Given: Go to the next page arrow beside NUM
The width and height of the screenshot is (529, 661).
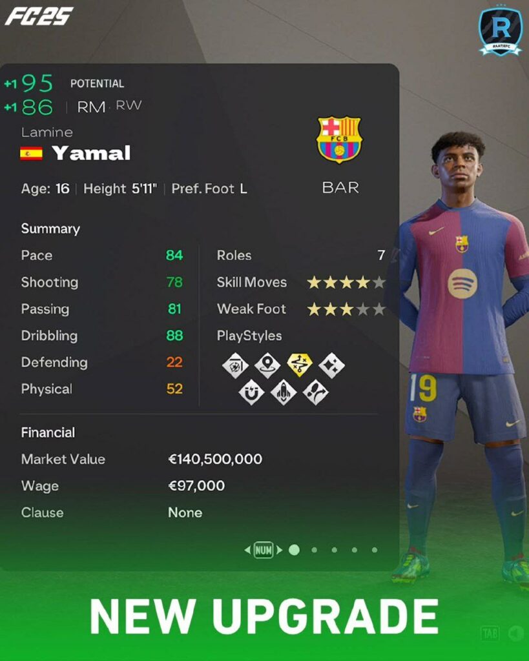Looking at the screenshot, I should [x=279, y=550].
